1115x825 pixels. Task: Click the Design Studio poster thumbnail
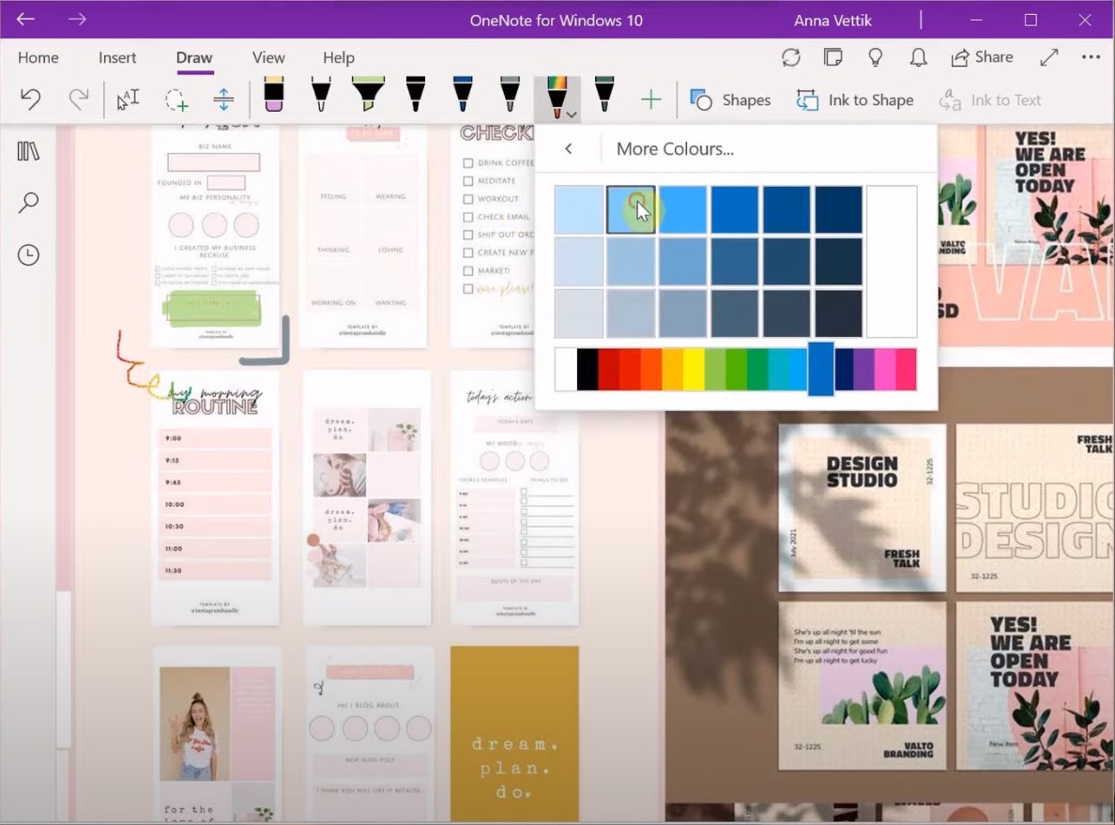point(863,509)
